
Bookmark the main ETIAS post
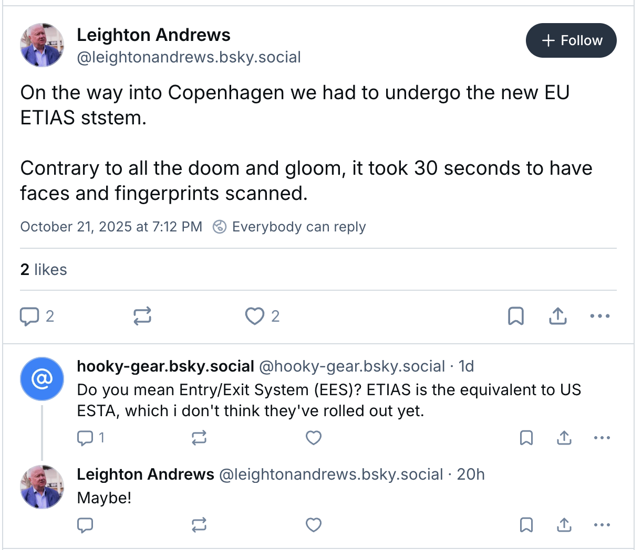point(516,316)
